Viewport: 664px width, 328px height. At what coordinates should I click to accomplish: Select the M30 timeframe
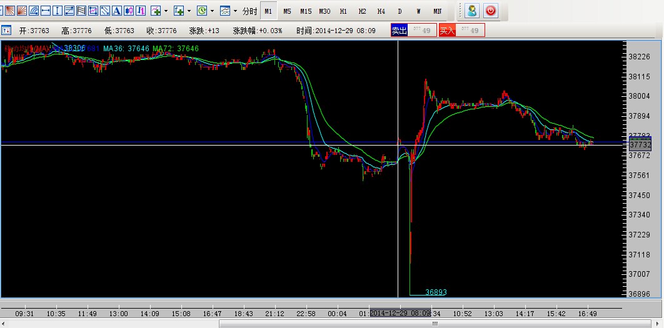click(x=324, y=11)
